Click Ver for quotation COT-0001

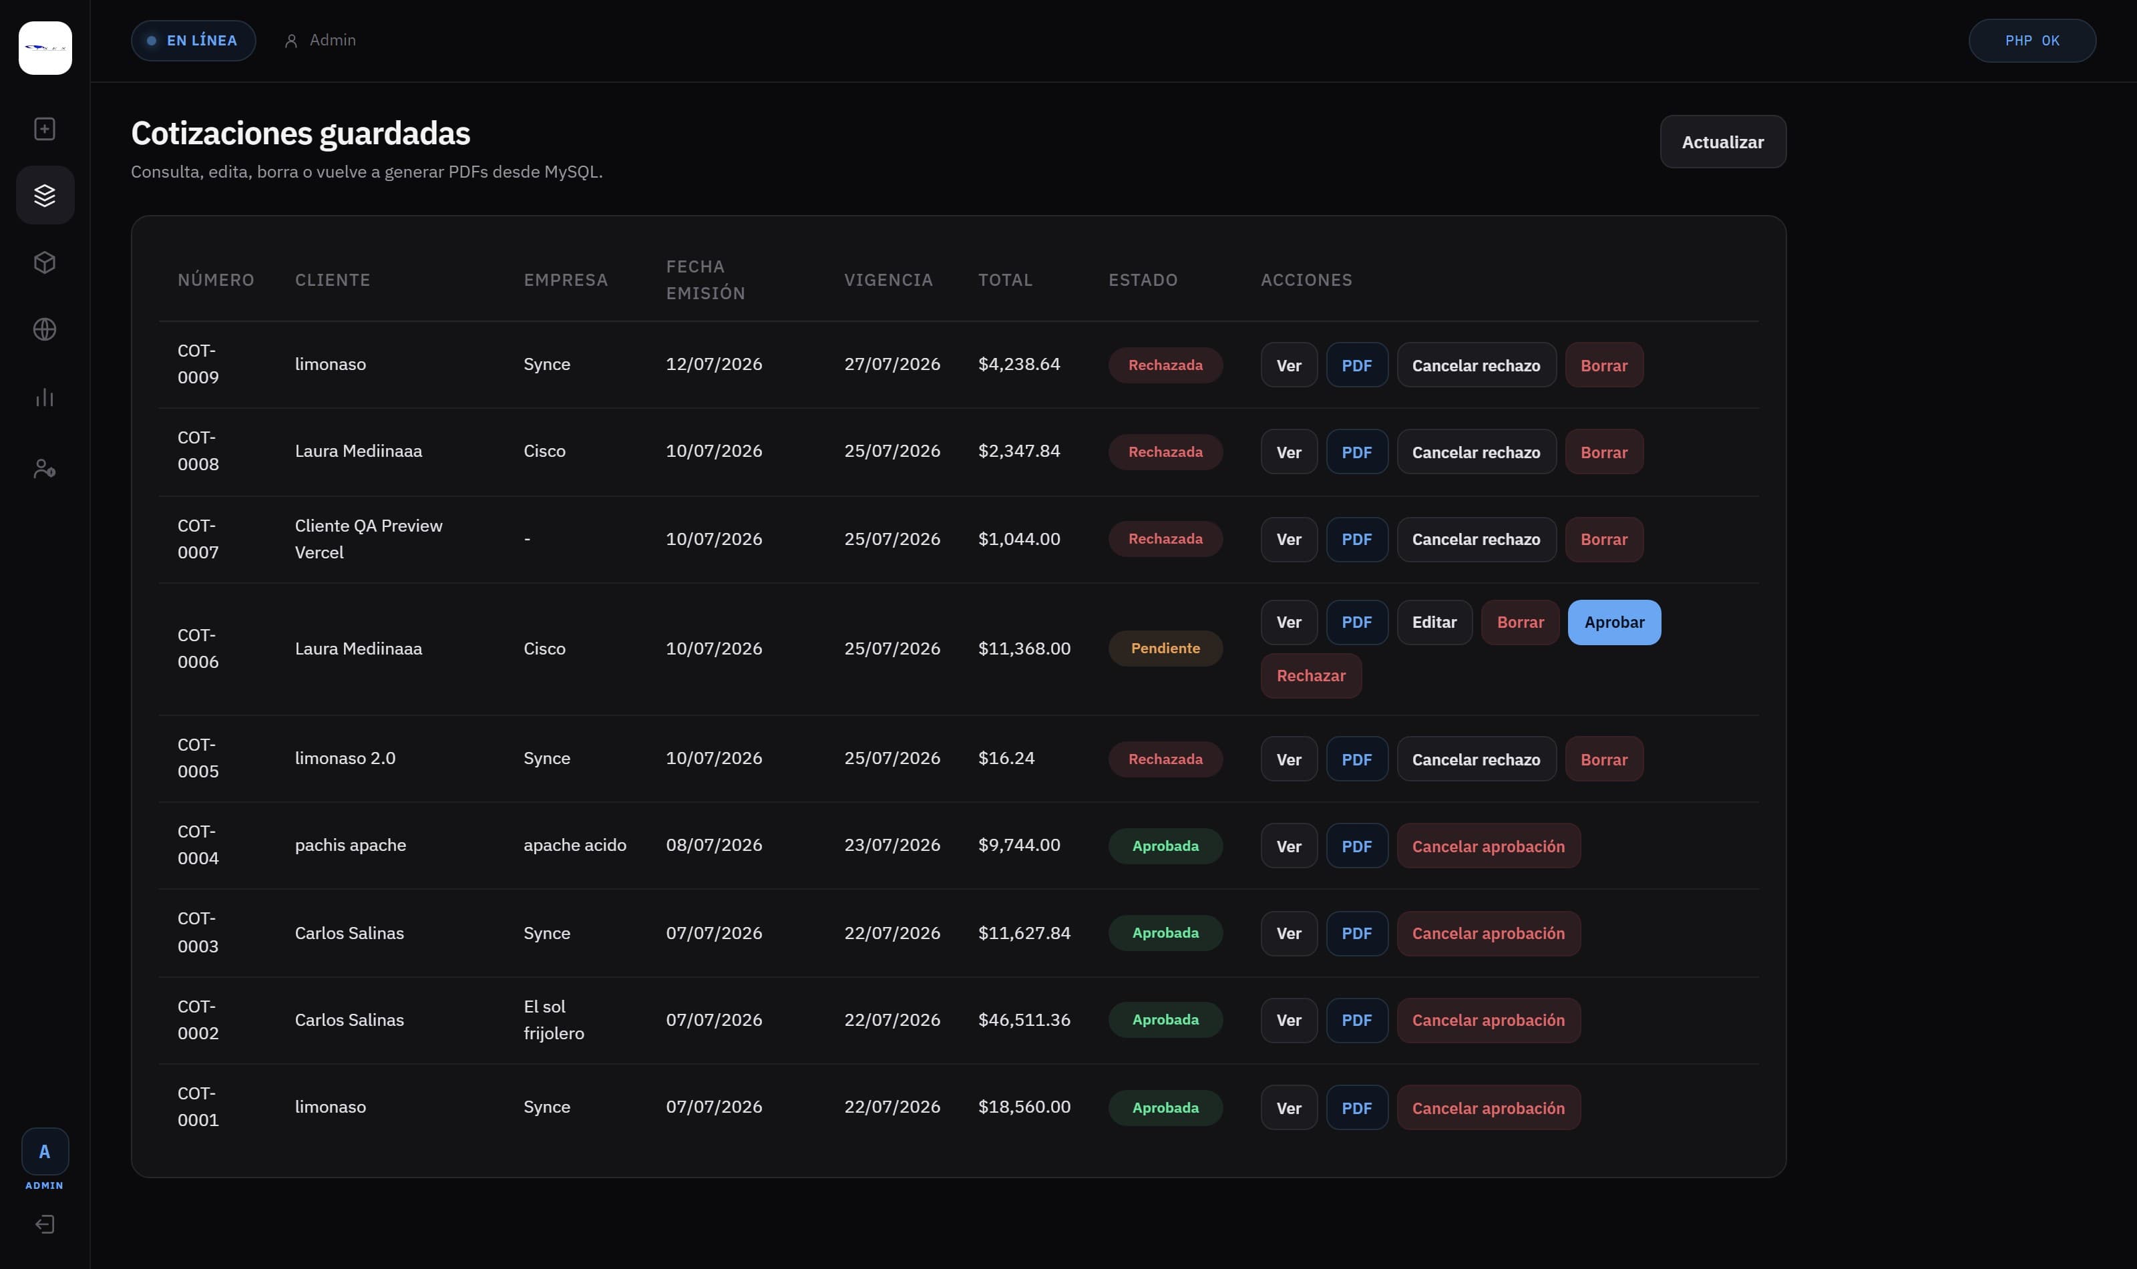coord(1288,1107)
